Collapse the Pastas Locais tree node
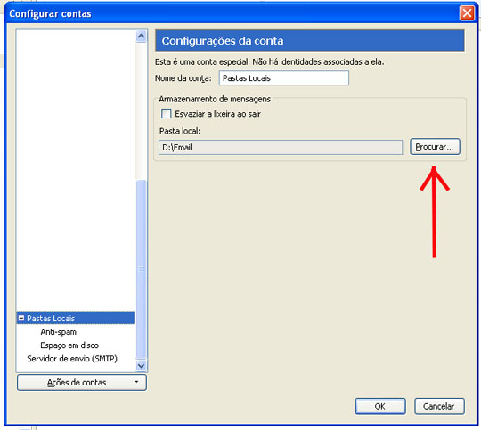The width and height of the screenshot is (481, 430). coord(21,318)
